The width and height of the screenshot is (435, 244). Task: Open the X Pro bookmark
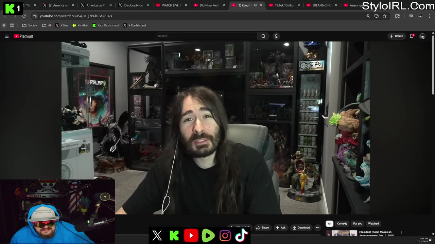tap(62, 25)
